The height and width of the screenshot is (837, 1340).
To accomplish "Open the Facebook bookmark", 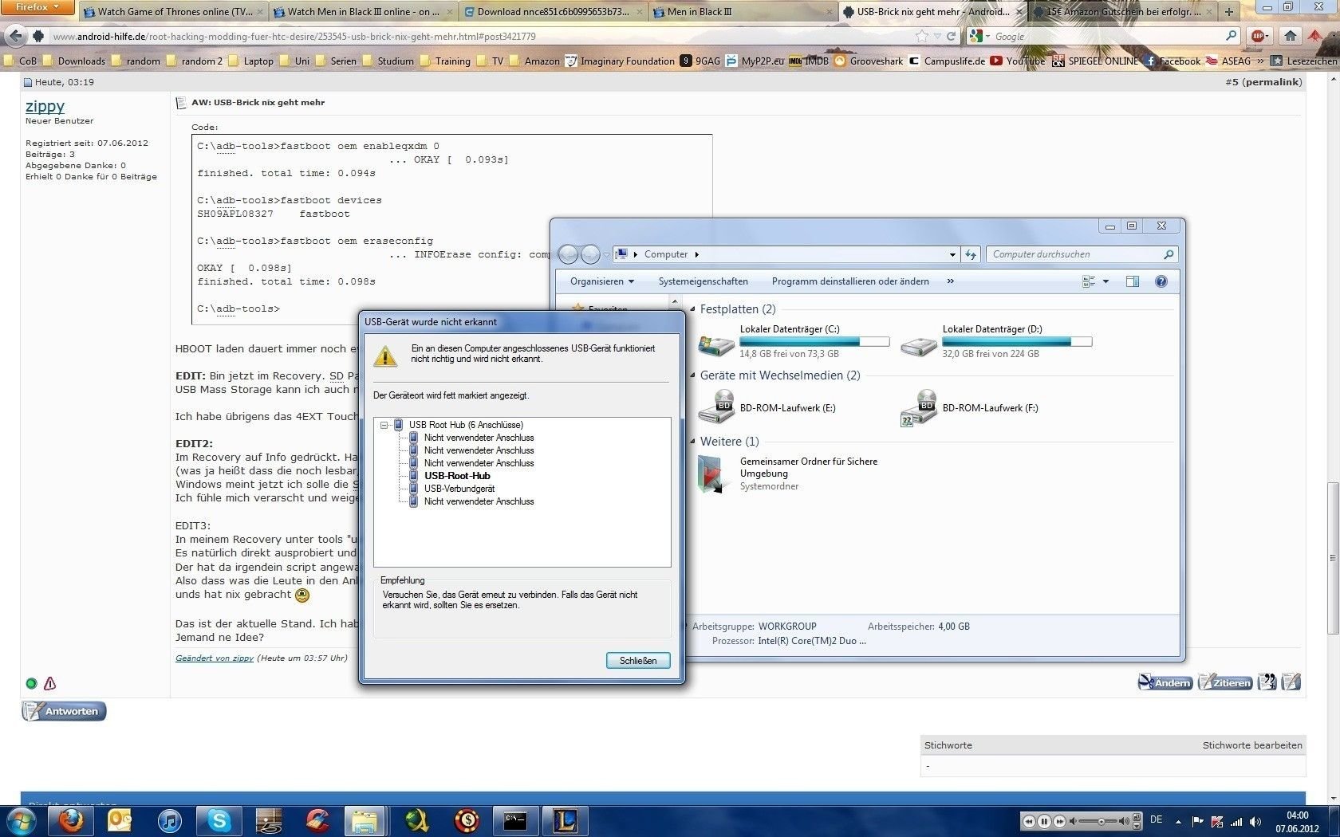I will pos(1172,61).
